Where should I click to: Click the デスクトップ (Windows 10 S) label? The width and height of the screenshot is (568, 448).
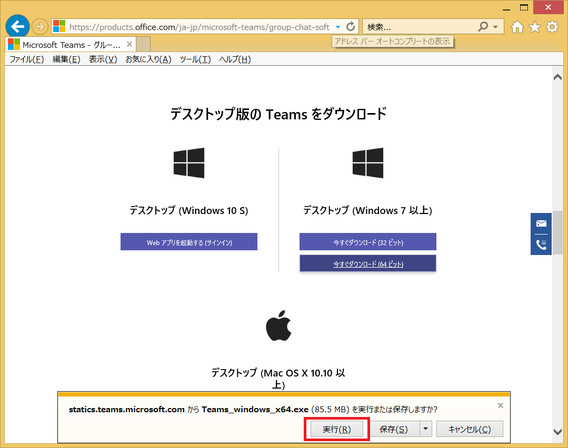pyautogui.click(x=189, y=210)
